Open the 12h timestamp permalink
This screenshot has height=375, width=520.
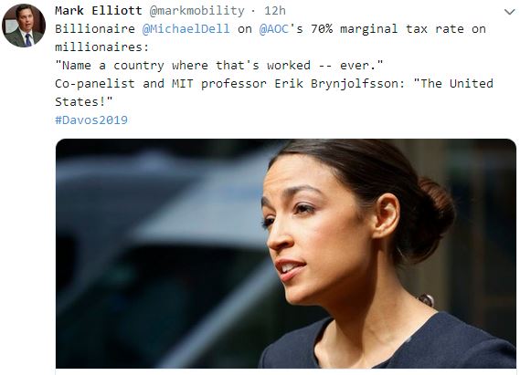[x=275, y=11]
